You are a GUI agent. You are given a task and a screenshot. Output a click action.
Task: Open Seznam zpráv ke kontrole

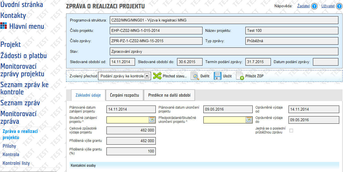click(24, 88)
